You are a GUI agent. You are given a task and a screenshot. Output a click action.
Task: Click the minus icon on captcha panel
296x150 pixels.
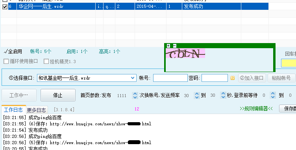coord(175,45)
